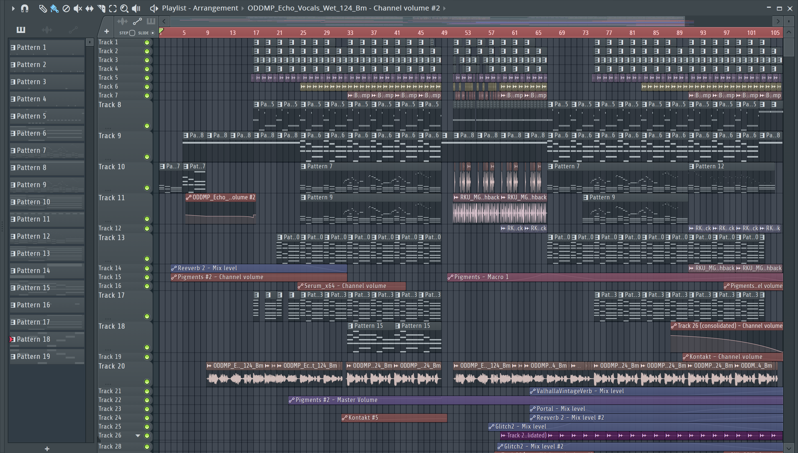Select the Slice tool
Viewport: 798px width, 453px height.
[101, 8]
